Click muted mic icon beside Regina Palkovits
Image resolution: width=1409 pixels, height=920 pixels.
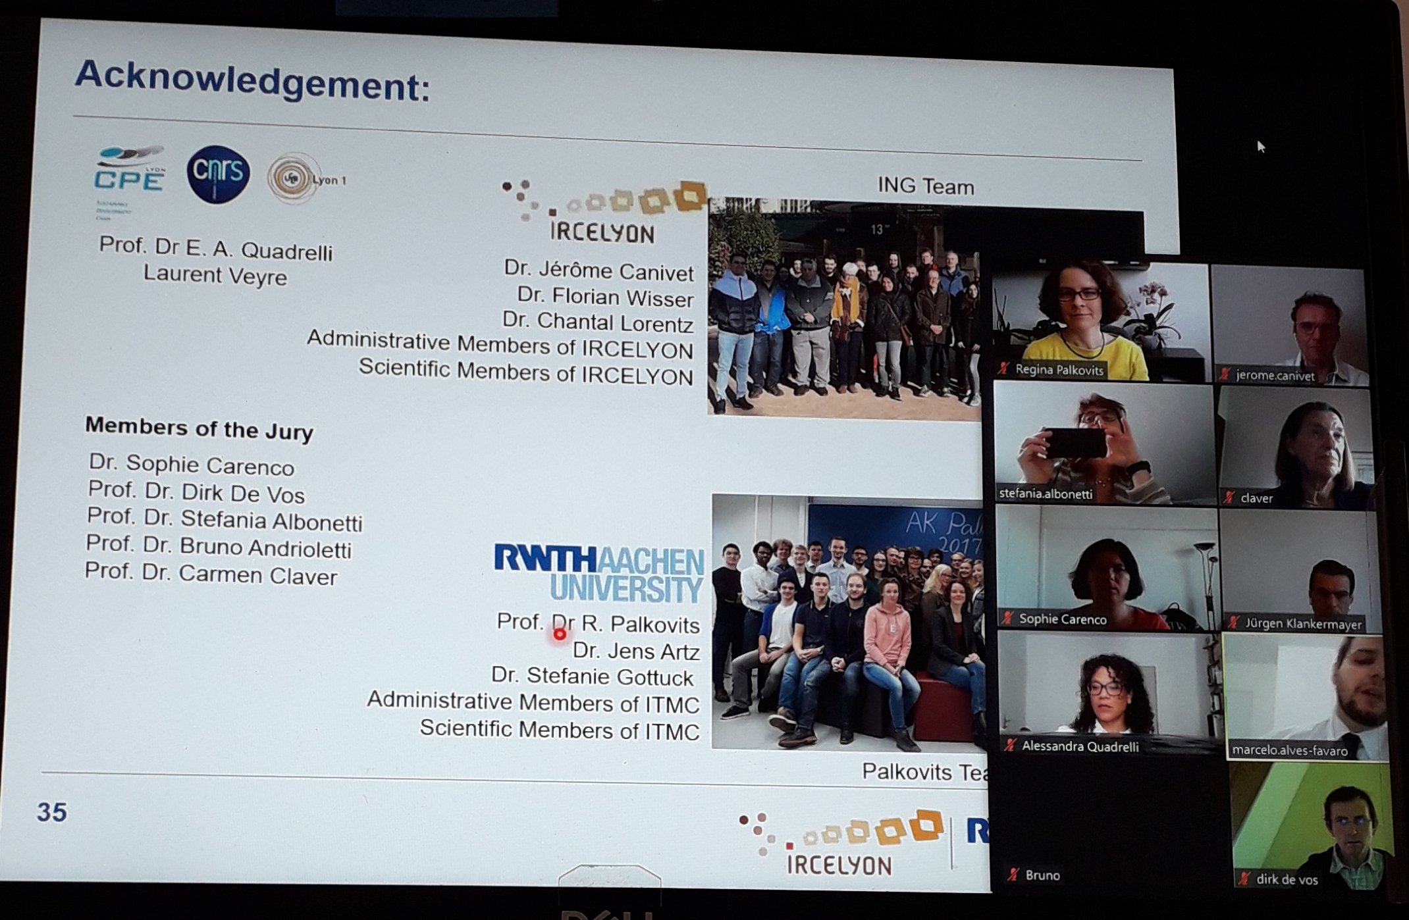pos(1003,369)
